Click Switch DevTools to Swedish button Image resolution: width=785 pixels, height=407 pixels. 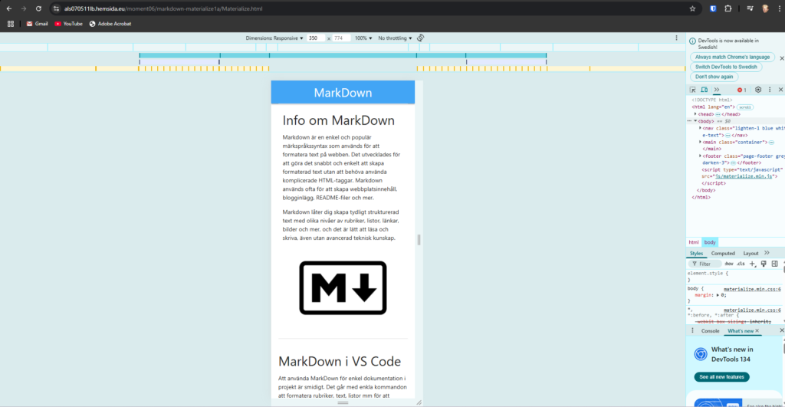tap(726, 67)
